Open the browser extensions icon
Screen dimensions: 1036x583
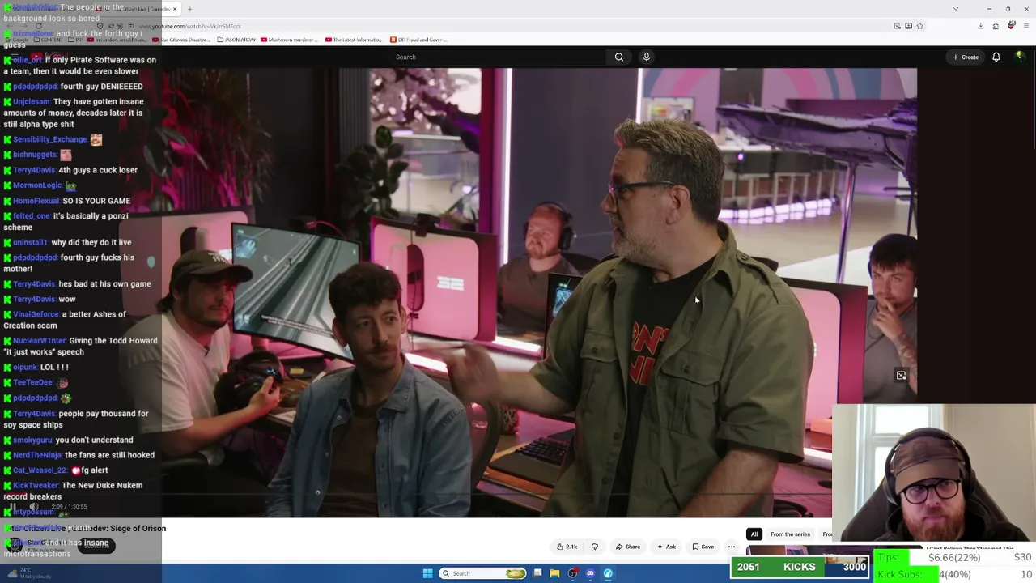pyautogui.click(x=996, y=26)
